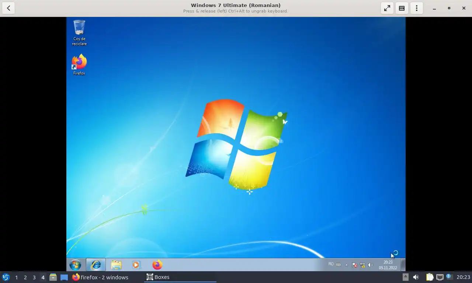The image size is (472, 283).
Task: Open the host panel volume control
Action: point(416,277)
